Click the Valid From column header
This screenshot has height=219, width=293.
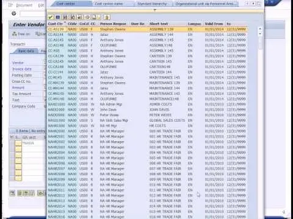pos(214,24)
